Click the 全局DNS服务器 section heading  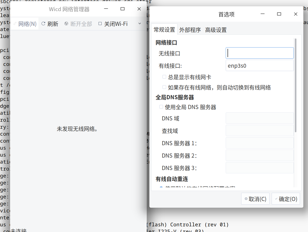175,97
